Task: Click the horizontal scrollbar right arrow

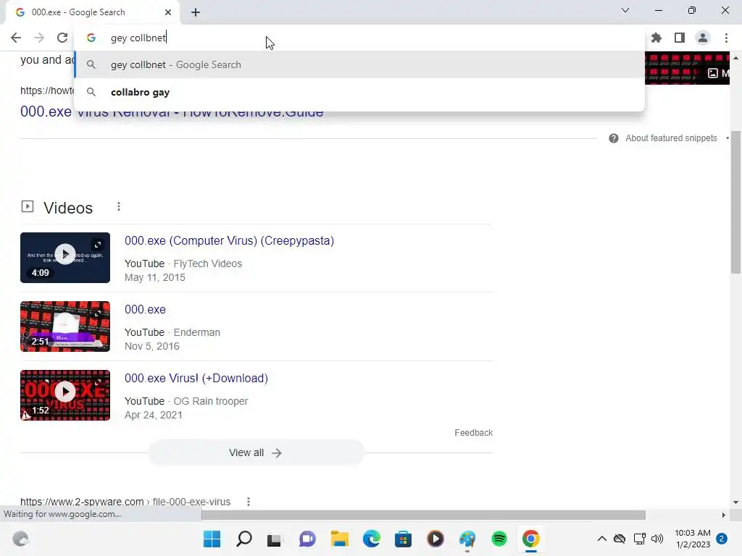Action: (x=723, y=515)
